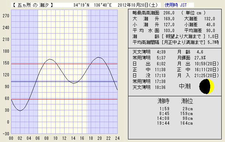Click y-axis label -30
The width and height of the screenshot is (225, 142).
pyautogui.click(x=6, y=134)
